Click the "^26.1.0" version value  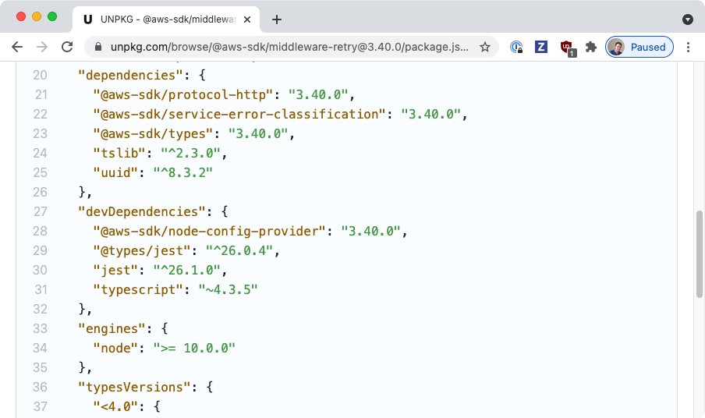[187, 270]
